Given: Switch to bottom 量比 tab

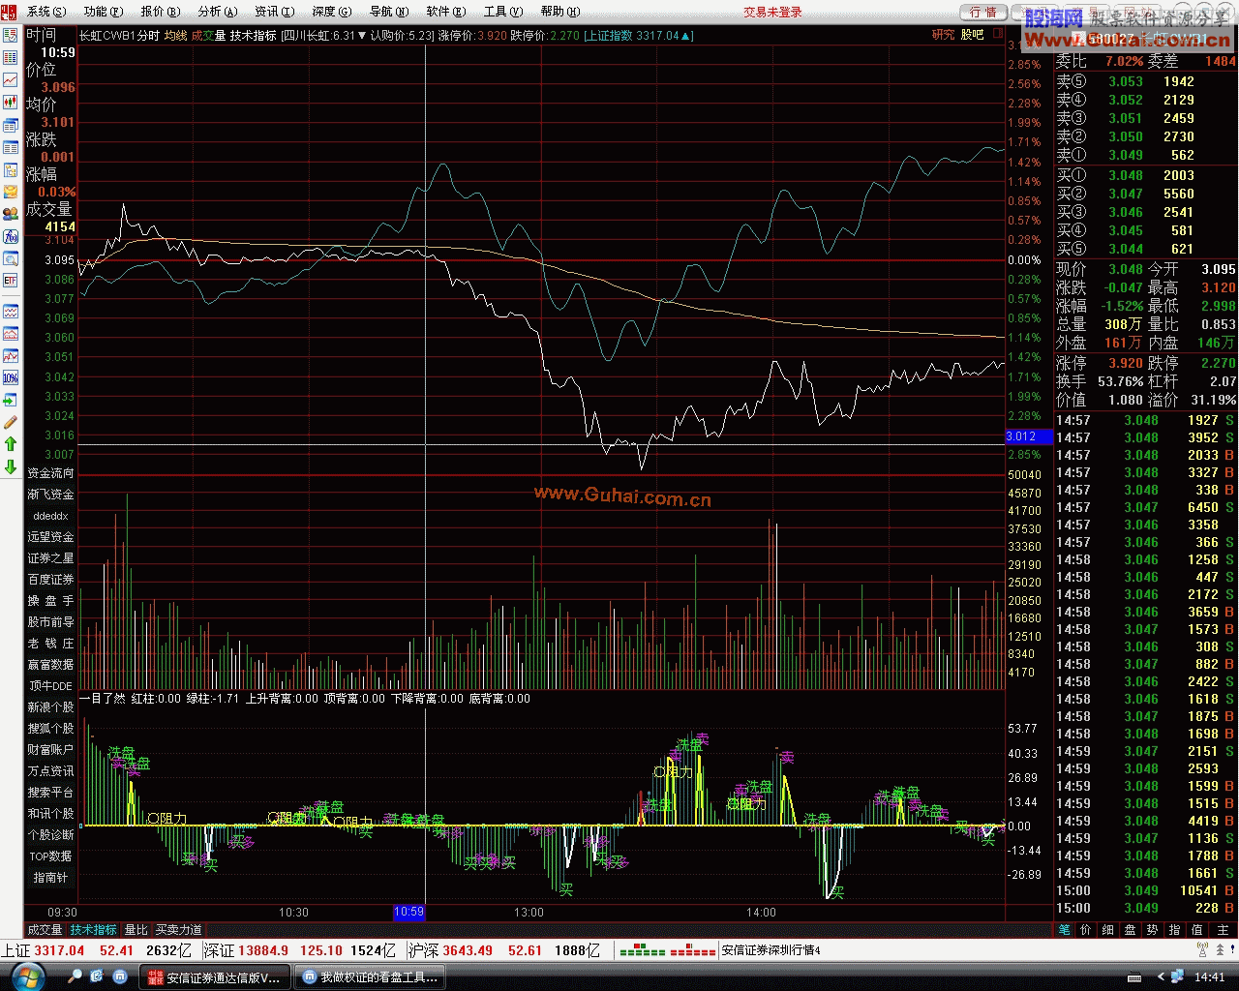Looking at the screenshot, I should (136, 930).
